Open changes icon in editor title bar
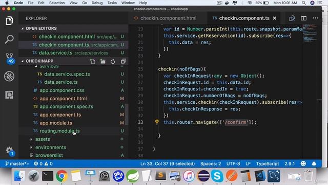 click(x=292, y=18)
